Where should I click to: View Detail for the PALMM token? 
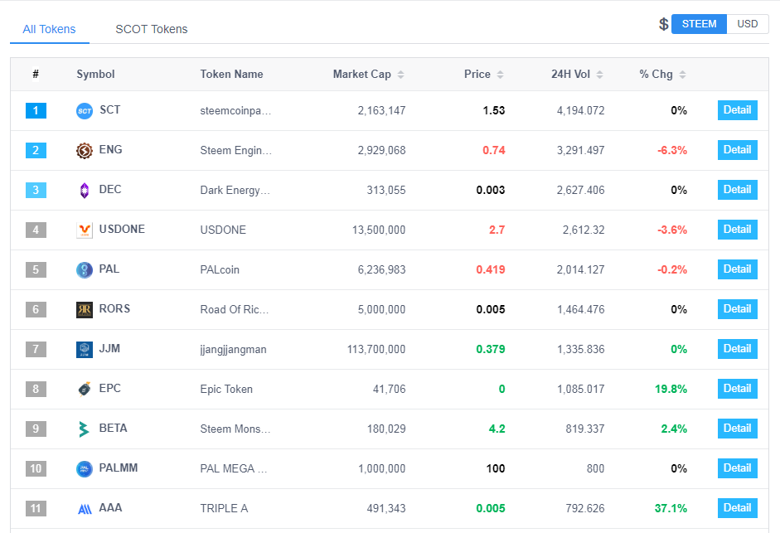point(737,468)
